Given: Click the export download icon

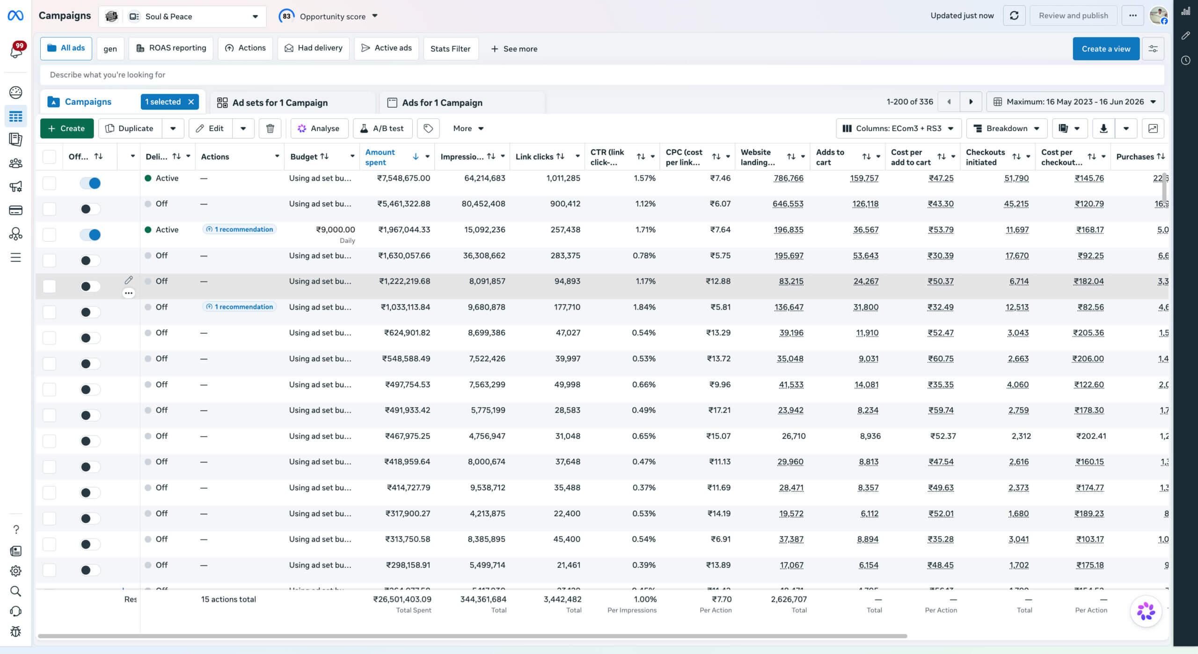Looking at the screenshot, I should 1103,128.
